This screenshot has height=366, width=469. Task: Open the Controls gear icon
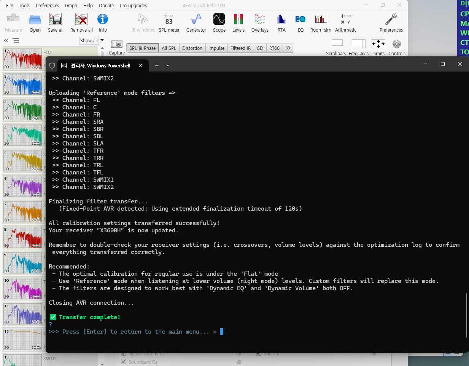click(397, 44)
